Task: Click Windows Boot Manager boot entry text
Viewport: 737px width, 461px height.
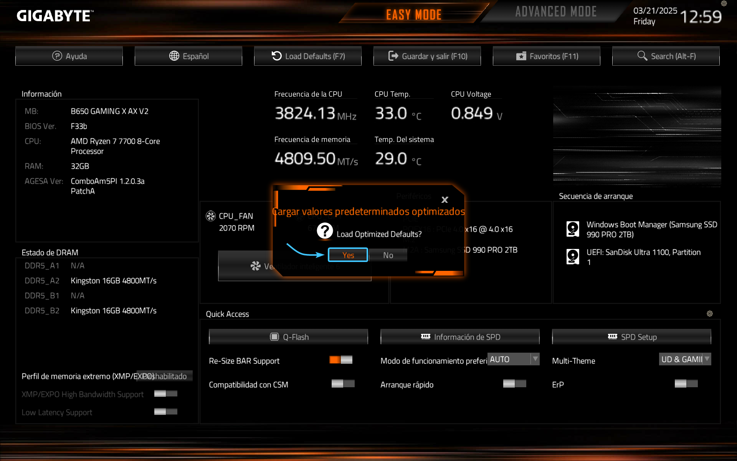Action: [x=651, y=229]
